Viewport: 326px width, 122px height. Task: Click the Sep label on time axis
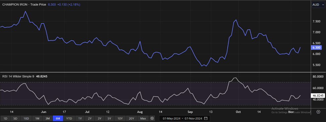190,112
